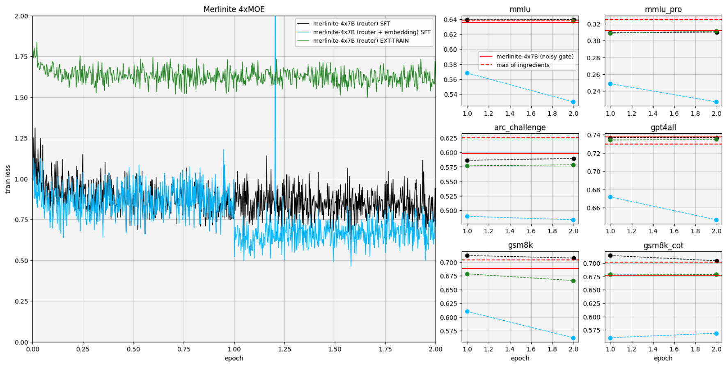Click the black gsm8k_cot point at epoch 1.0
Viewport: 727px width, 365px height.
point(610,255)
